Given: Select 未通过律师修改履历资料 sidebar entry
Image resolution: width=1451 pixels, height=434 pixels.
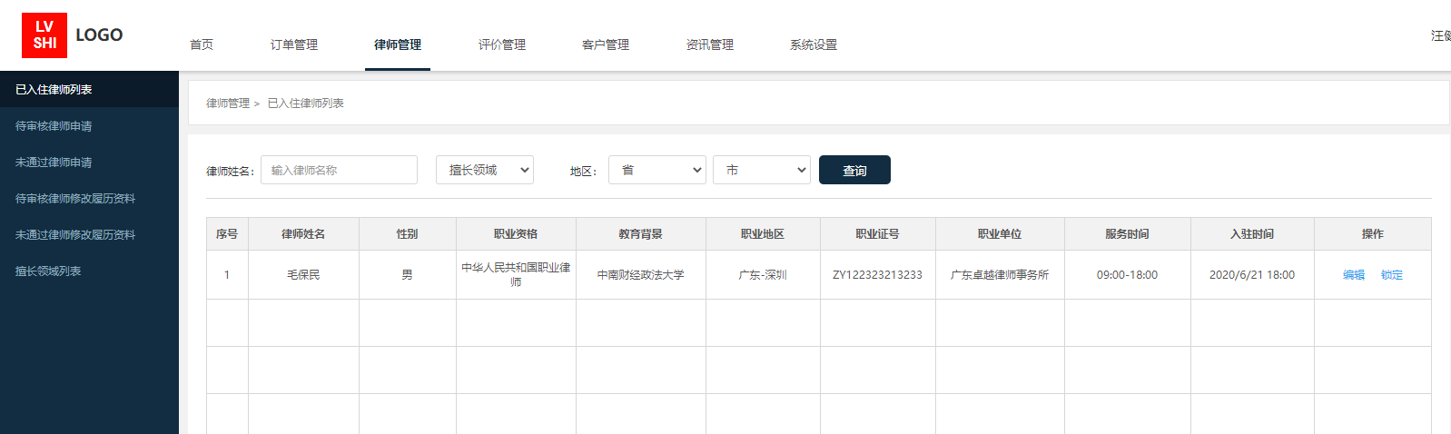Looking at the screenshot, I should point(75,235).
